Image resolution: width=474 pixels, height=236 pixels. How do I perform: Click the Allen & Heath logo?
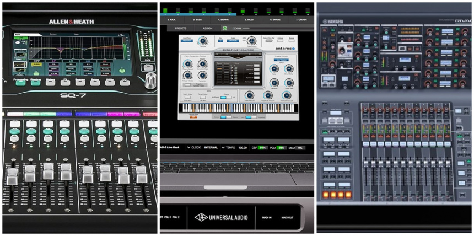point(71,22)
